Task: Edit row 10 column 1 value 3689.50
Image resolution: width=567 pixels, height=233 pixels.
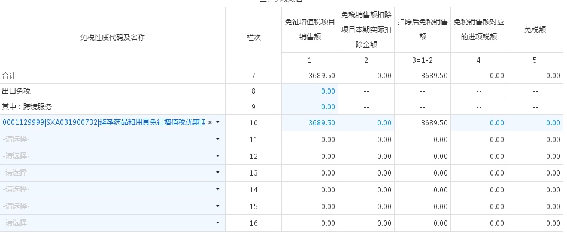Action: (x=310, y=123)
